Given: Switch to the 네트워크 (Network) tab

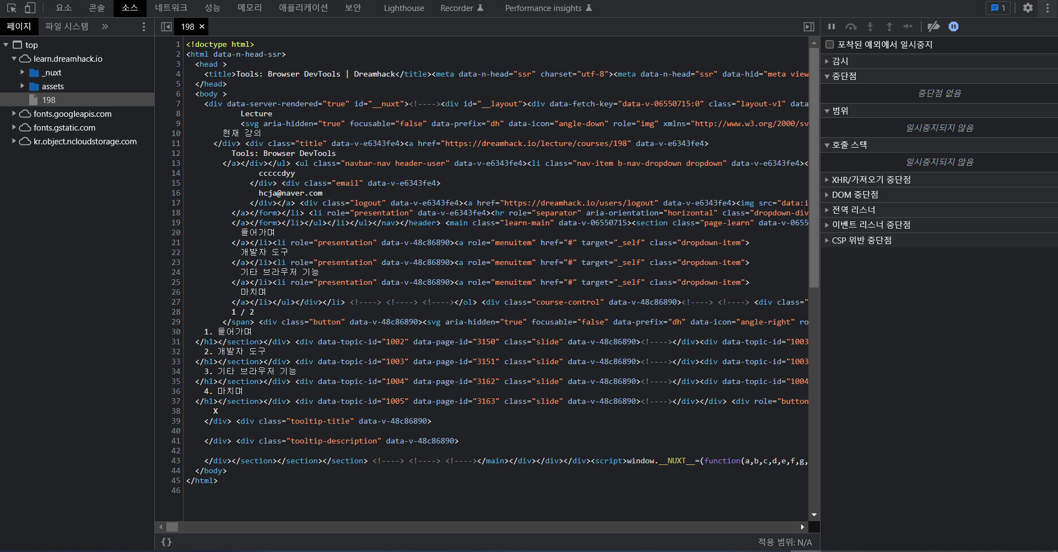Looking at the screenshot, I should pyautogui.click(x=171, y=8).
